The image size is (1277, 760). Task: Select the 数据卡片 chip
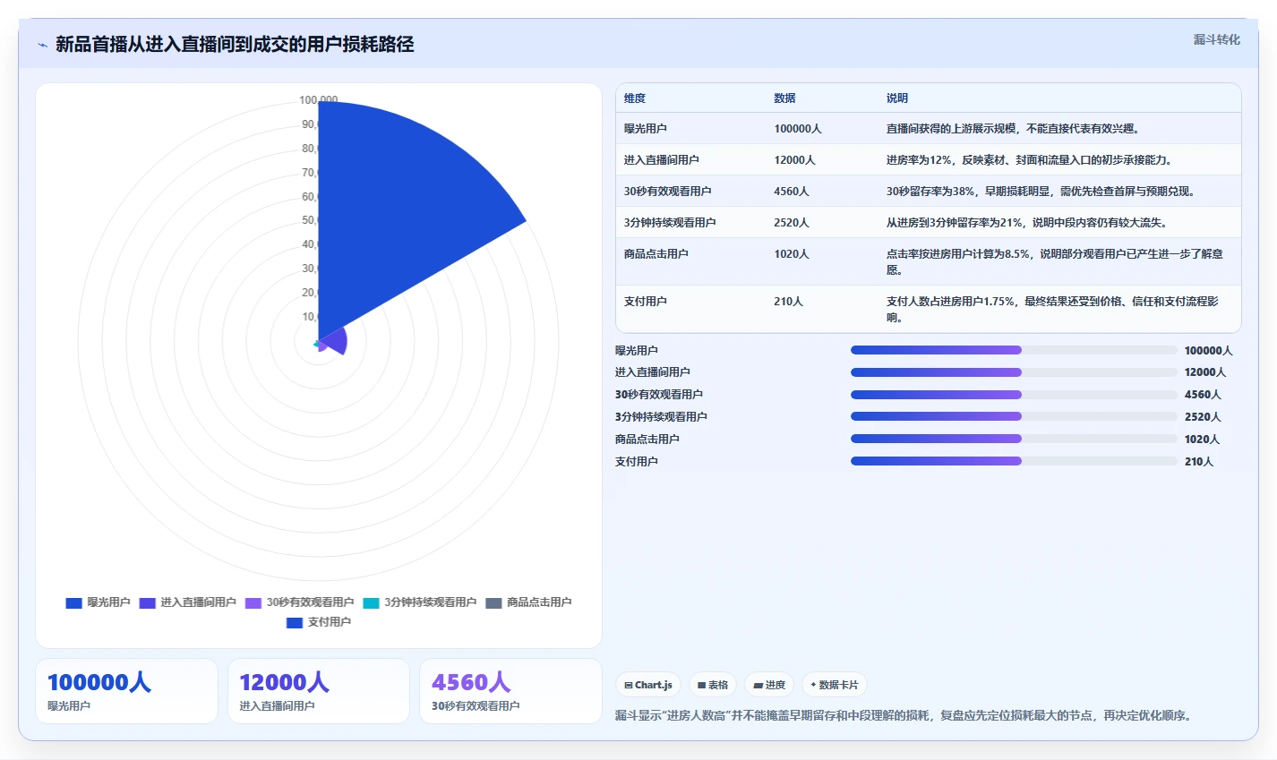[834, 685]
